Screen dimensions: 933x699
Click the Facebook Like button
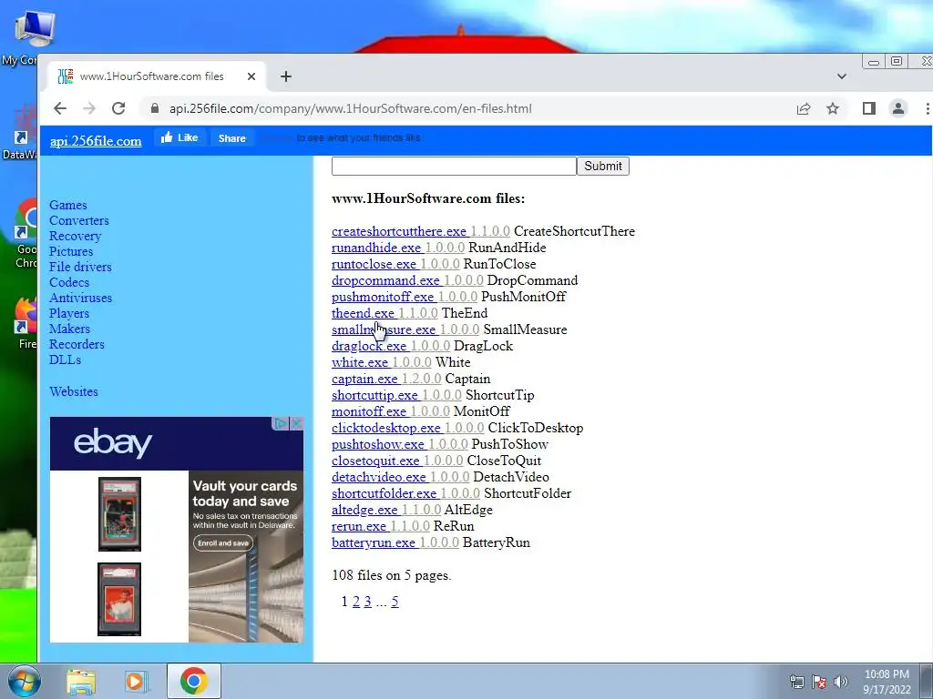(x=179, y=138)
